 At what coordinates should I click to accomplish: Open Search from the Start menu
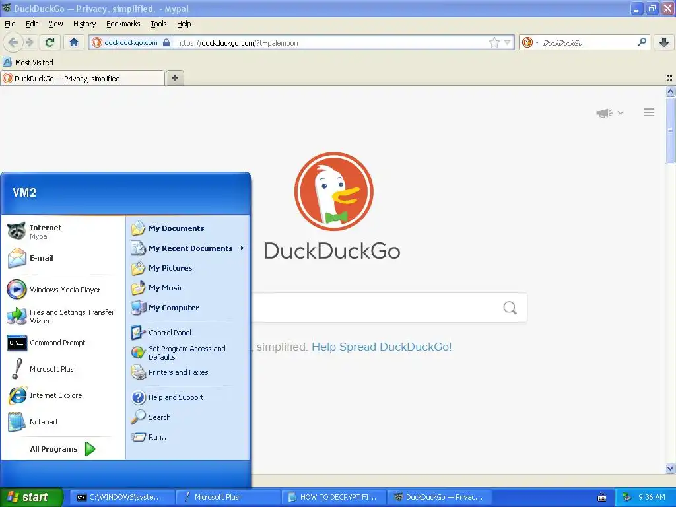tap(187, 417)
